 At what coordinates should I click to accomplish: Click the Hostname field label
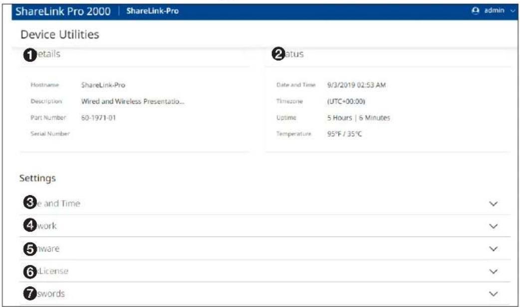tap(45, 85)
